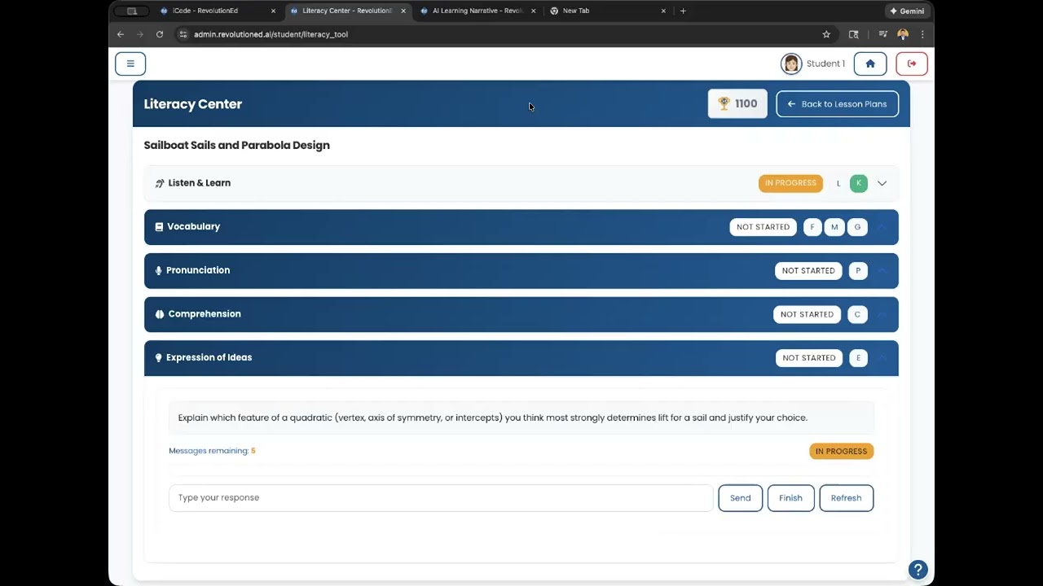Switch to the iCode - RevolutionEd tab
Viewport: 1043px width, 586px height.
218,11
